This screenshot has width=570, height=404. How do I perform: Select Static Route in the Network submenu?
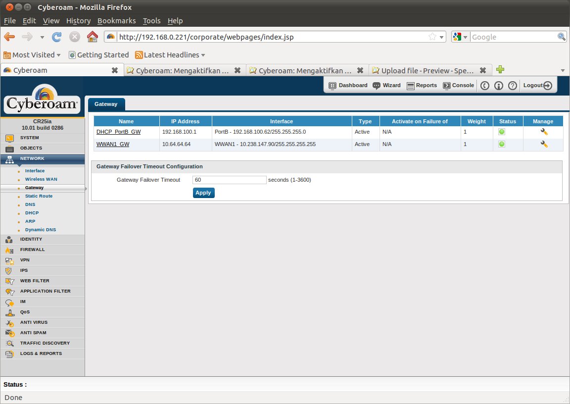(x=39, y=196)
